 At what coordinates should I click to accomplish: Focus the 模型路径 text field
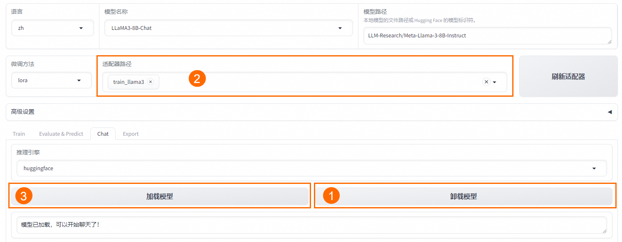(x=487, y=36)
